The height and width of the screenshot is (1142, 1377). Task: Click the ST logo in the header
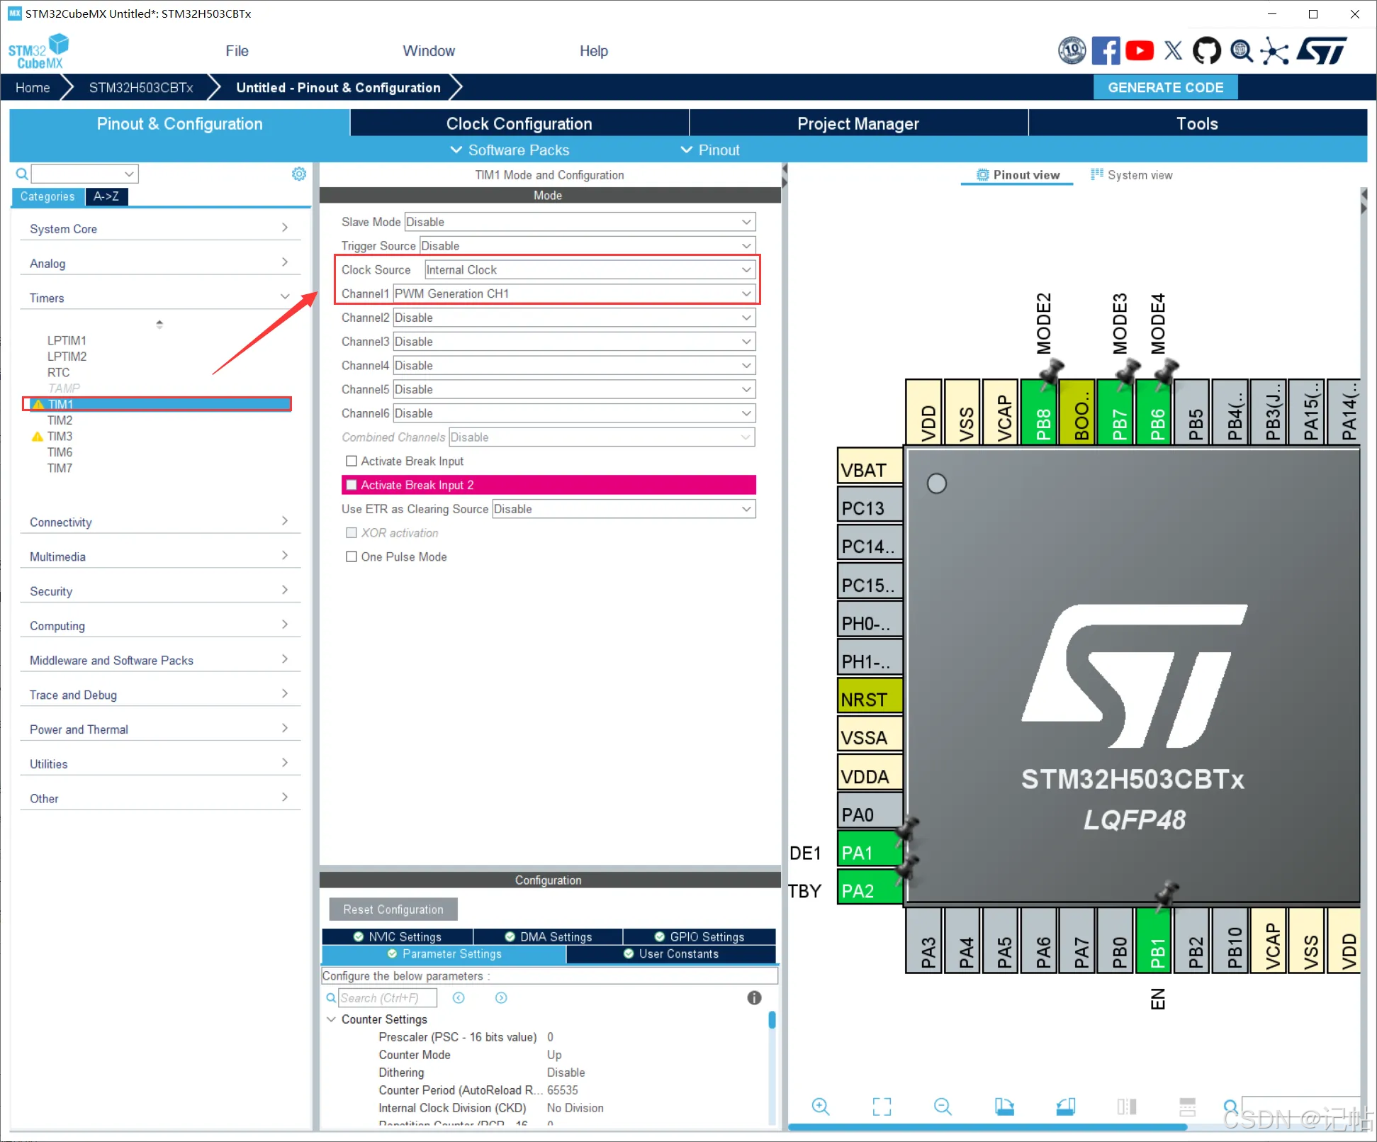1322,51
